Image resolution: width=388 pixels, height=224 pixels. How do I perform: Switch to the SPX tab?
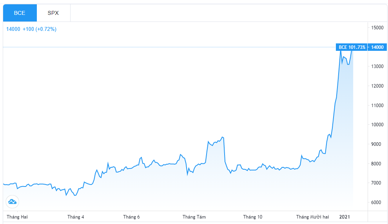[x=53, y=13]
